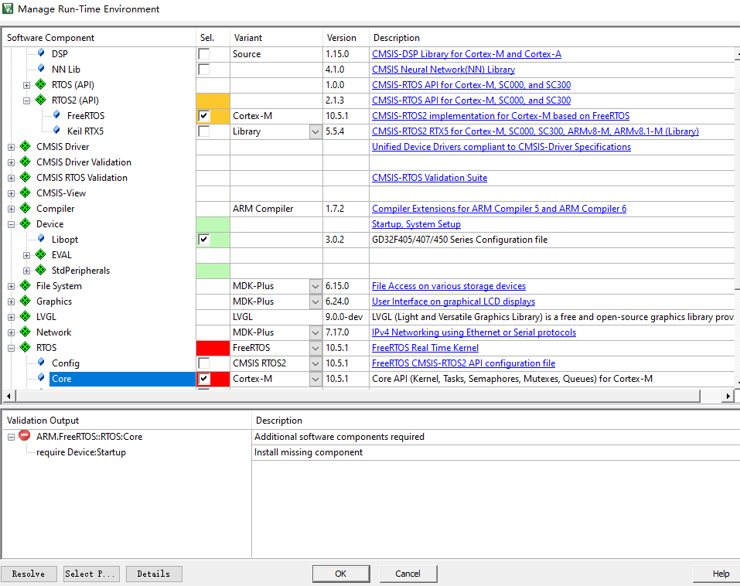Click the horizontal scrollbar left arrow
The width and height of the screenshot is (740, 586).
[9, 396]
